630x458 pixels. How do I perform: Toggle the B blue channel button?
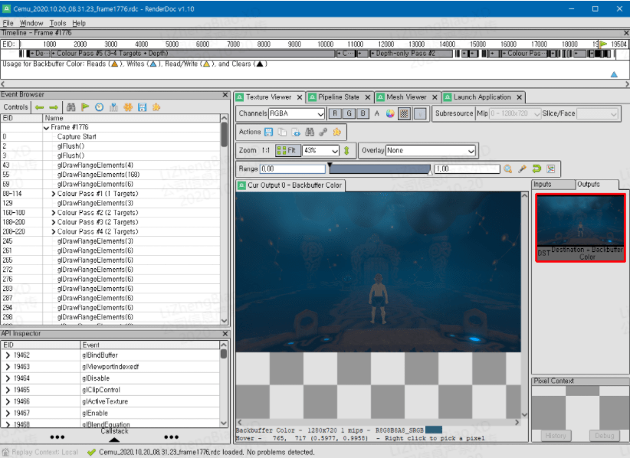click(x=363, y=113)
